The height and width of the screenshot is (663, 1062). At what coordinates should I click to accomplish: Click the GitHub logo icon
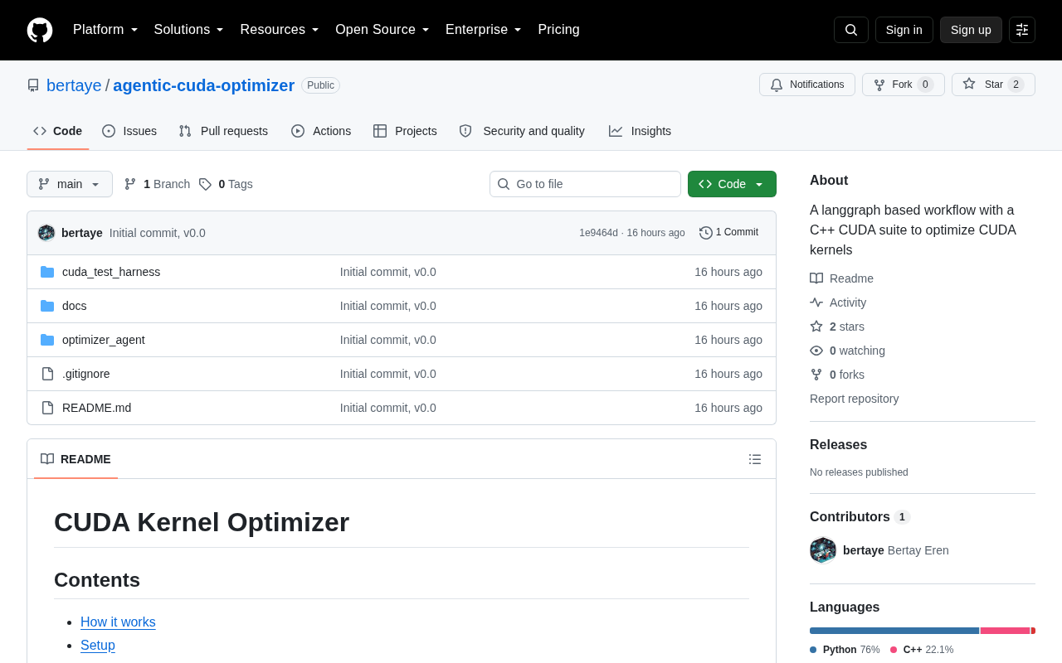(x=40, y=30)
